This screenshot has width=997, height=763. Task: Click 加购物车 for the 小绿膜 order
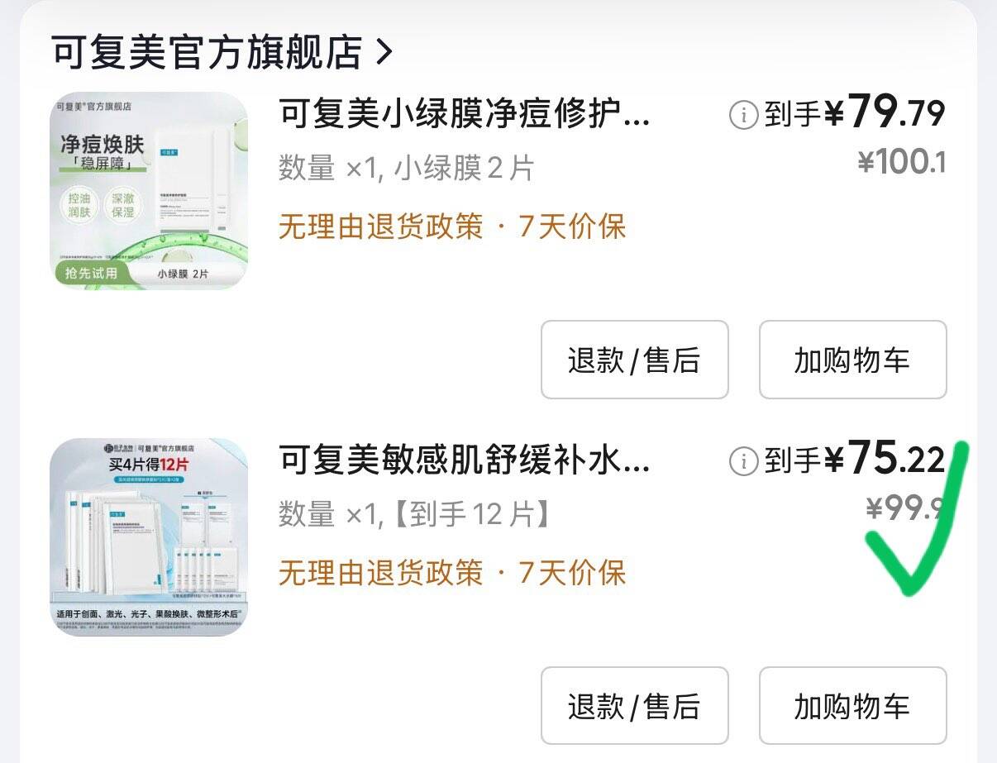pyautogui.click(x=852, y=360)
